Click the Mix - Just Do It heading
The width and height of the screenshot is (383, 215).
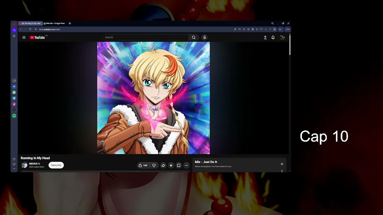(206, 162)
